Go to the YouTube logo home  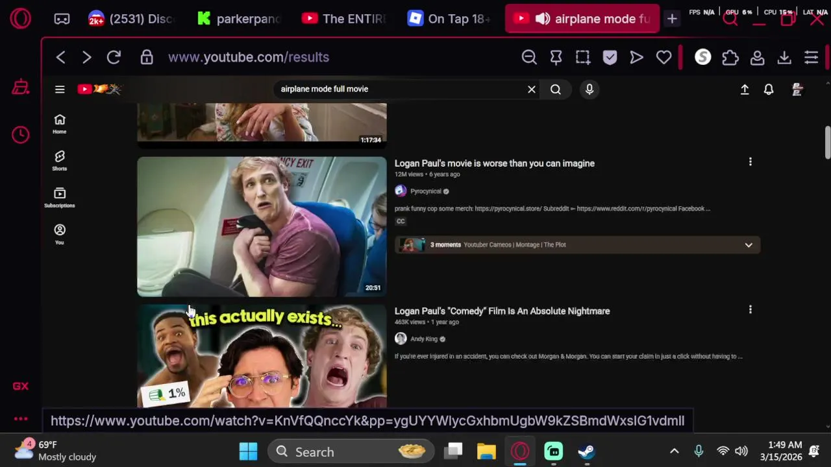point(99,89)
